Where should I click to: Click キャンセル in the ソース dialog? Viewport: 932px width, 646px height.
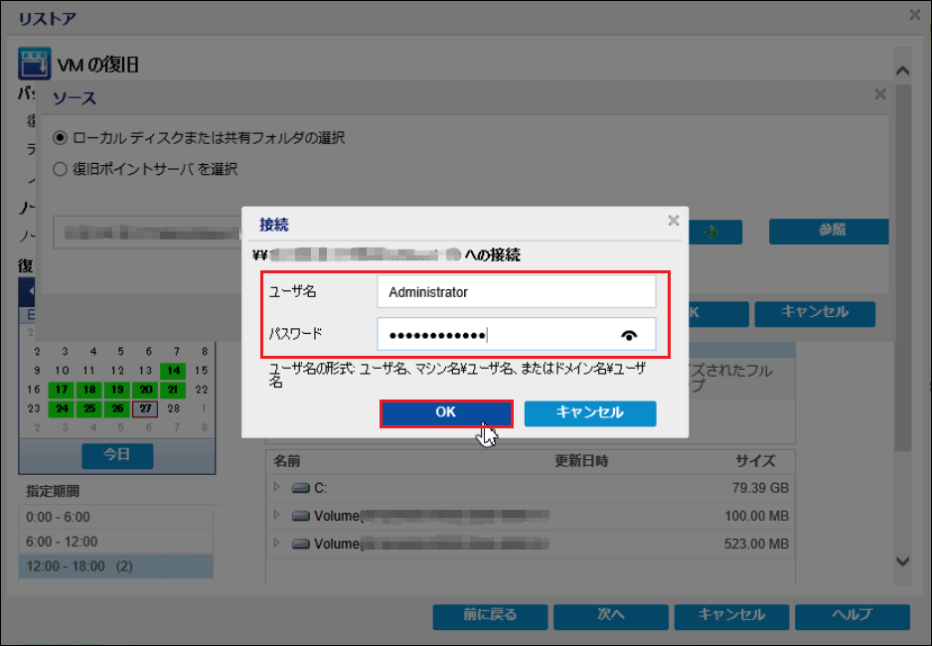point(815,314)
